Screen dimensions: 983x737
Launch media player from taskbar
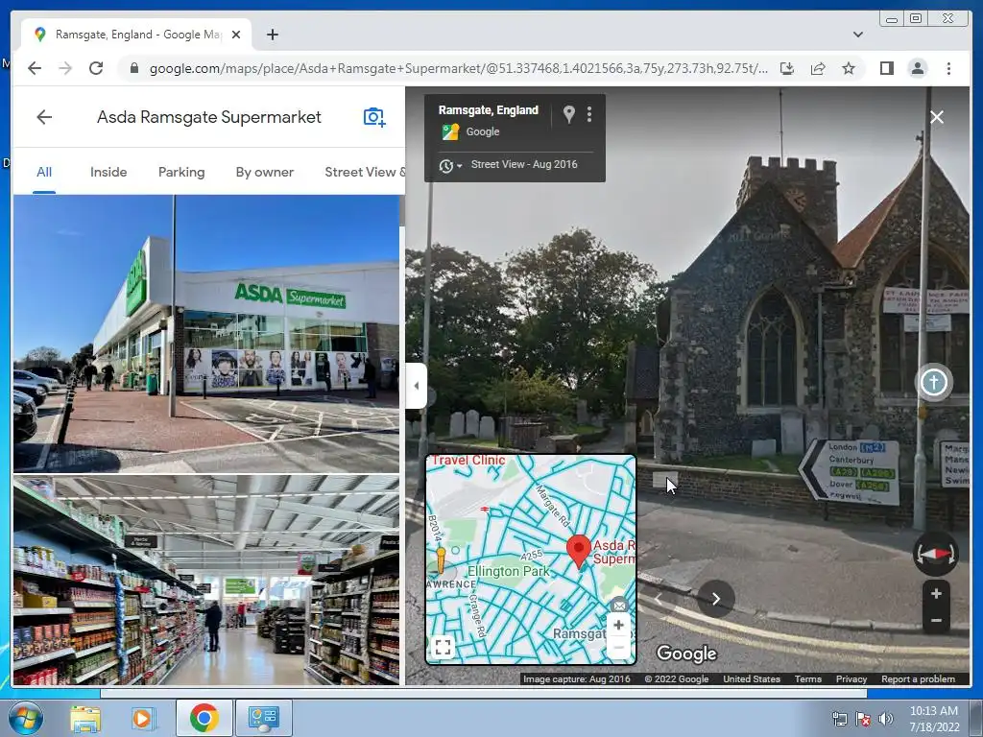point(142,718)
